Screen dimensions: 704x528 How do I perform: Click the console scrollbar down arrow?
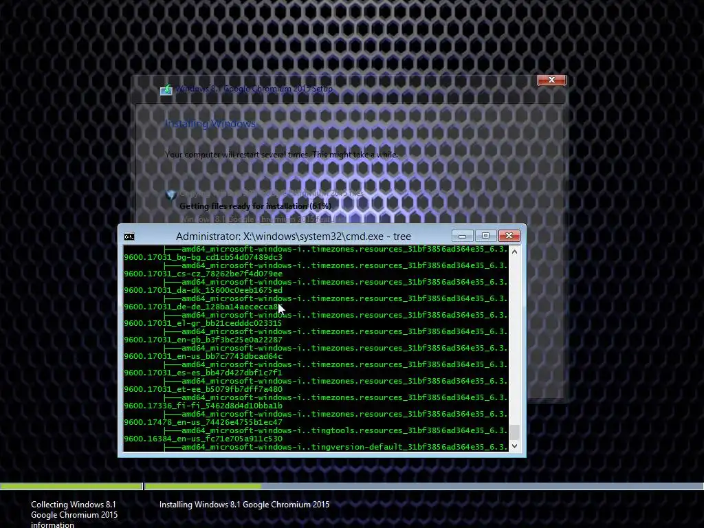click(514, 445)
